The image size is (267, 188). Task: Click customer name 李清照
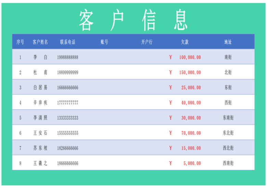(40, 118)
